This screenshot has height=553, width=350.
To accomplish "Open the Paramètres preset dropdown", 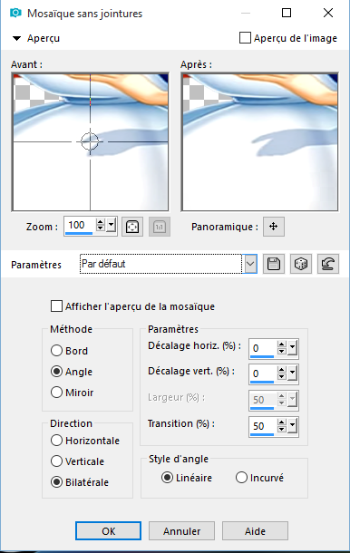I will 250,264.
